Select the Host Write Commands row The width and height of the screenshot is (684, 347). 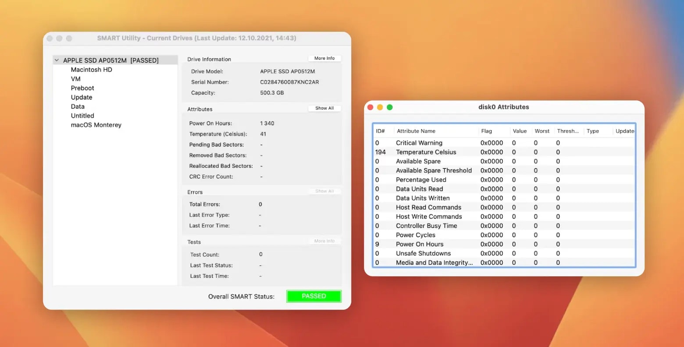tap(504, 216)
